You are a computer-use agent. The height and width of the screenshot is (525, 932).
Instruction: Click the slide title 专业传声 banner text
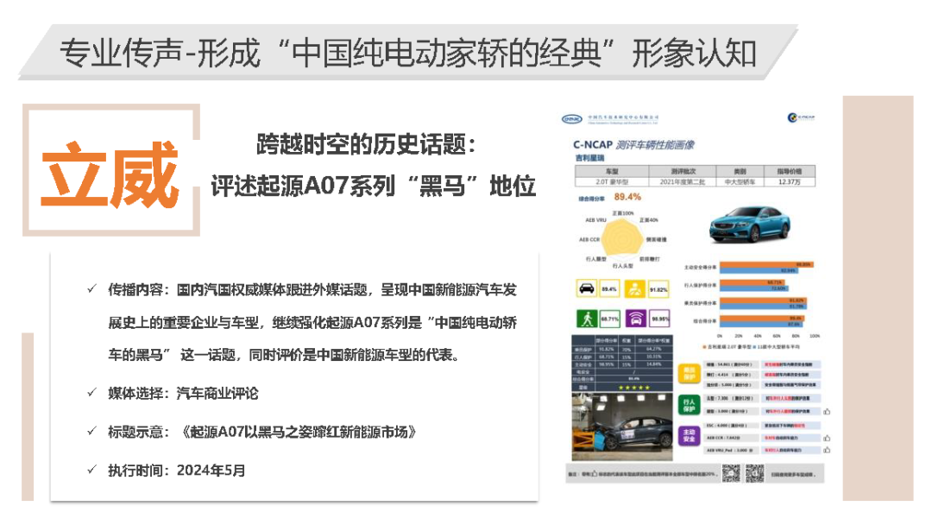coord(407,53)
